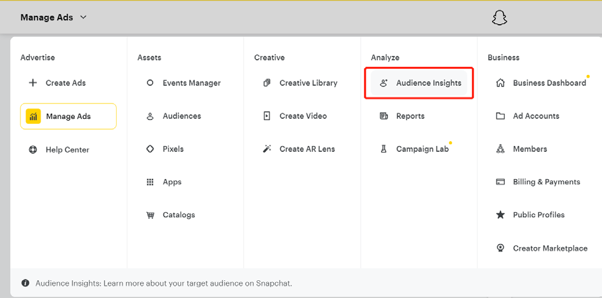The width and height of the screenshot is (602, 298).
Task: Click the Advertise column heading
Action: click(x=37, y=58)
